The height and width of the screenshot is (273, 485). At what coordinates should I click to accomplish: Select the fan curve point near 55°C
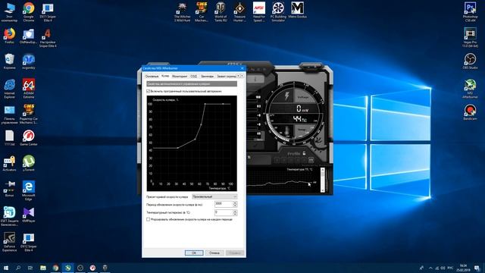tap(196, 140)
